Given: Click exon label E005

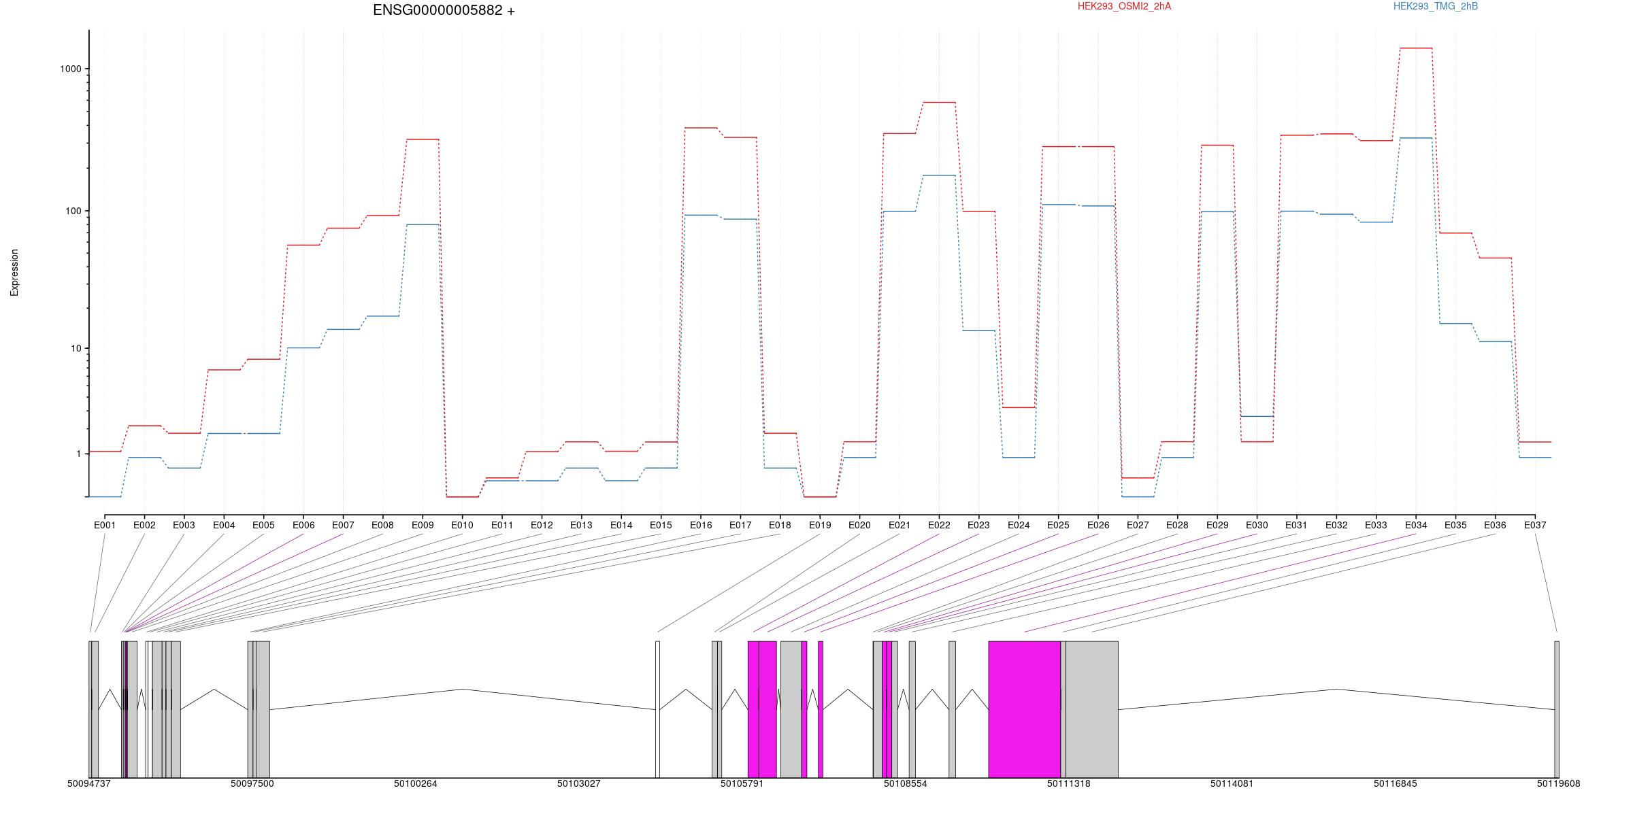Looking at the screenshot, I should pos(263,525).
